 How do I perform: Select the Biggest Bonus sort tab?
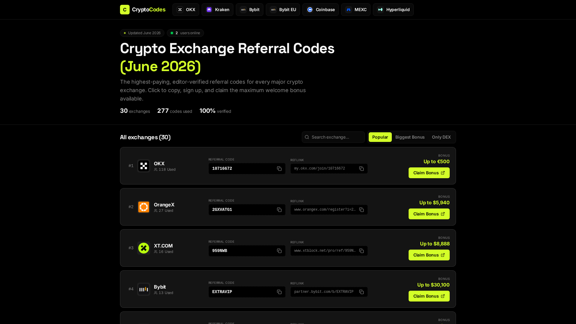[410, 137]
